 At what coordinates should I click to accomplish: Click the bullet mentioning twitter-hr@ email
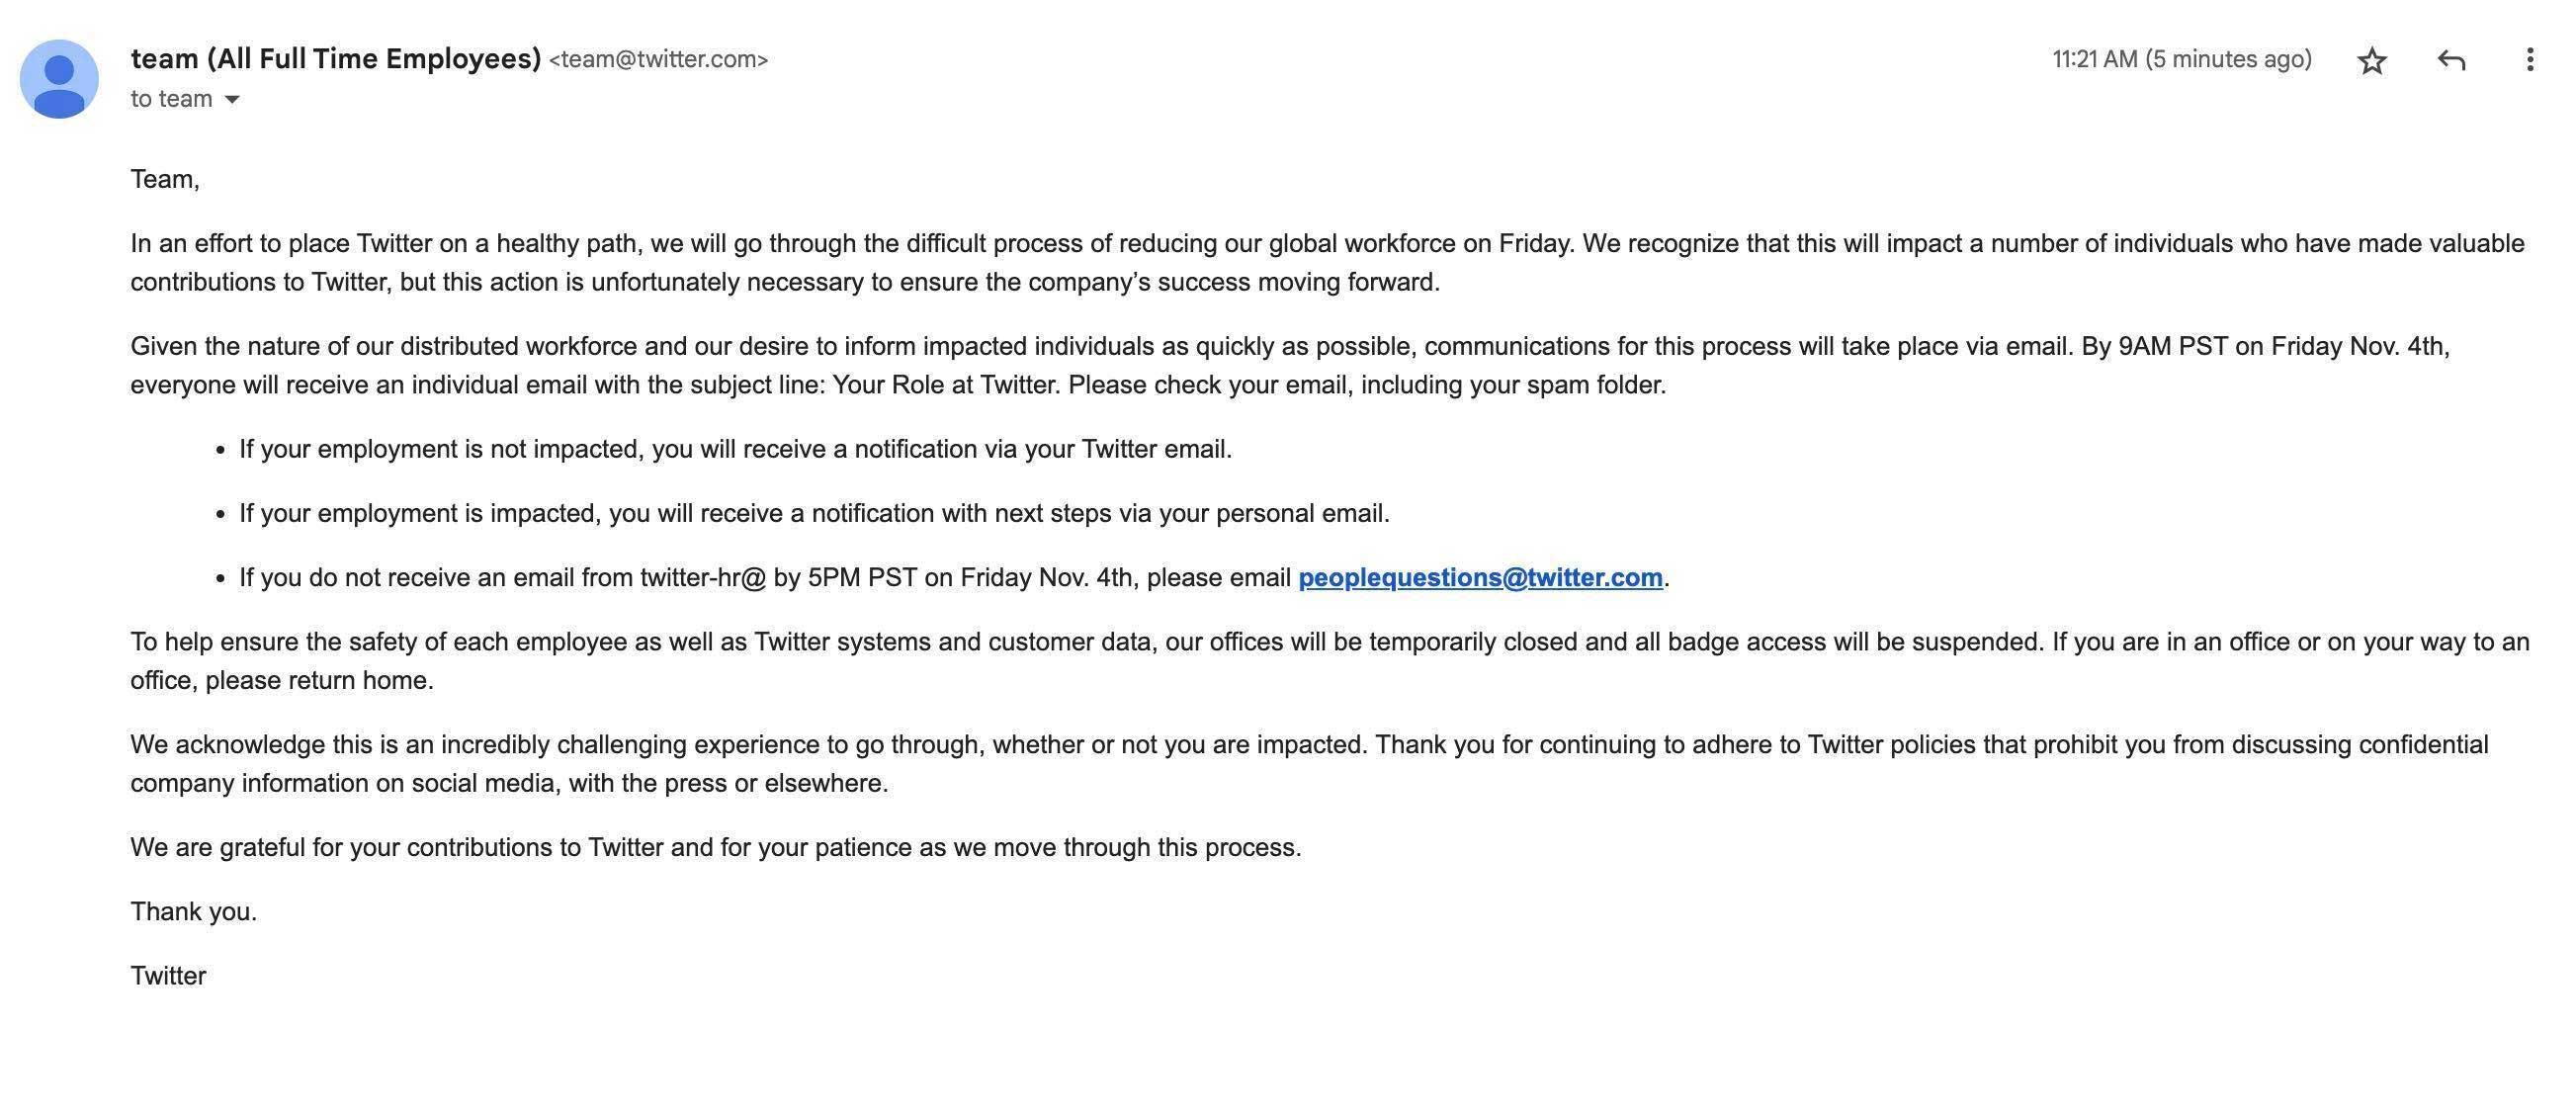(x=765, y=578)
